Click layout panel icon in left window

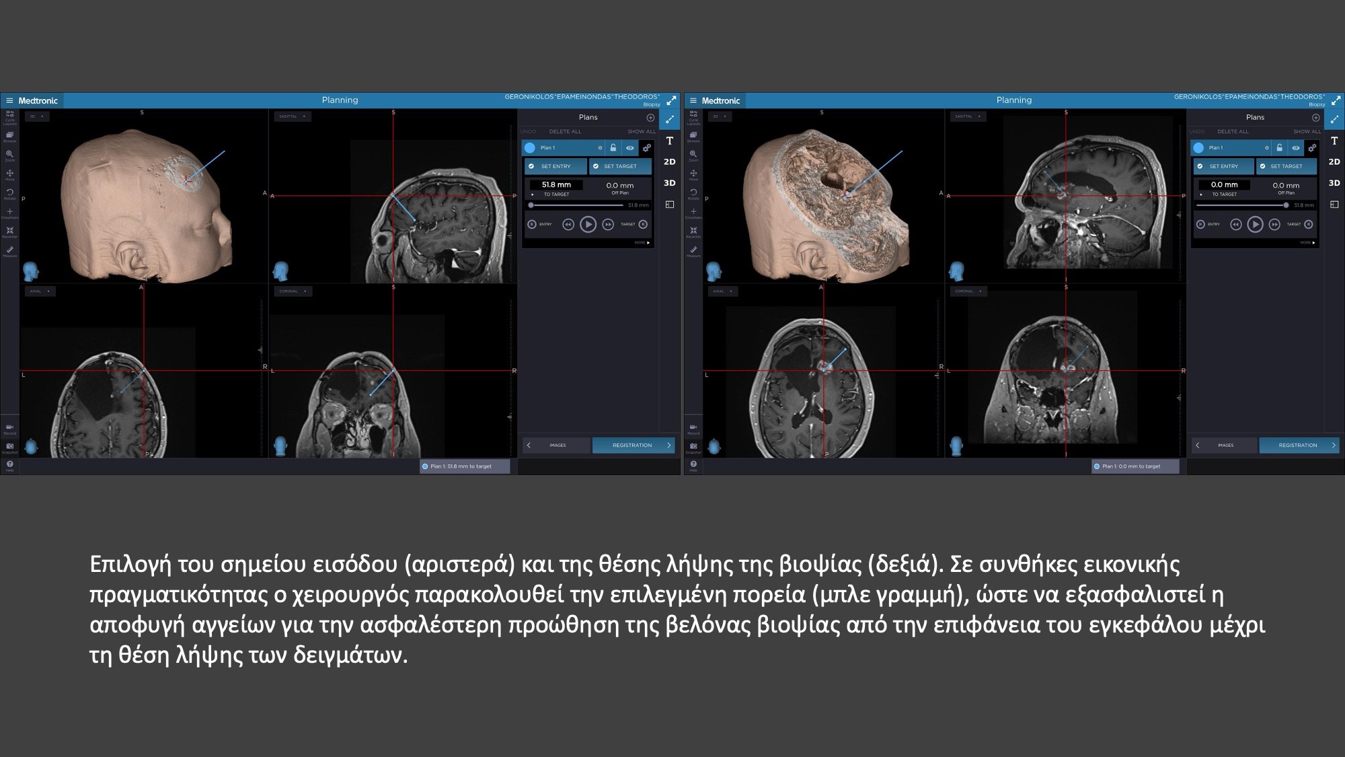coord(669,205)
